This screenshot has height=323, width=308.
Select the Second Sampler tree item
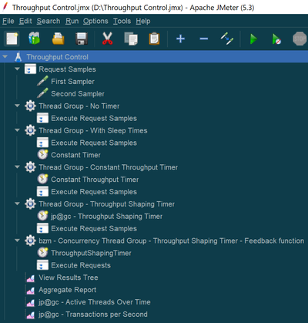point(78,94)
